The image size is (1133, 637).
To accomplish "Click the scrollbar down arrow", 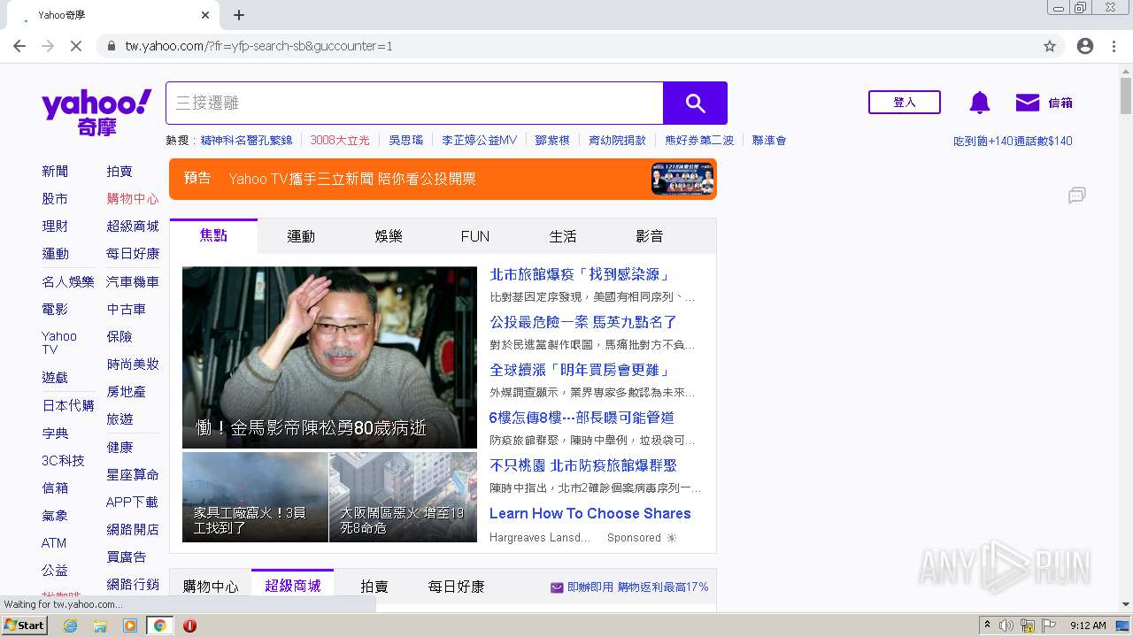I will [x=1125, y=605].
